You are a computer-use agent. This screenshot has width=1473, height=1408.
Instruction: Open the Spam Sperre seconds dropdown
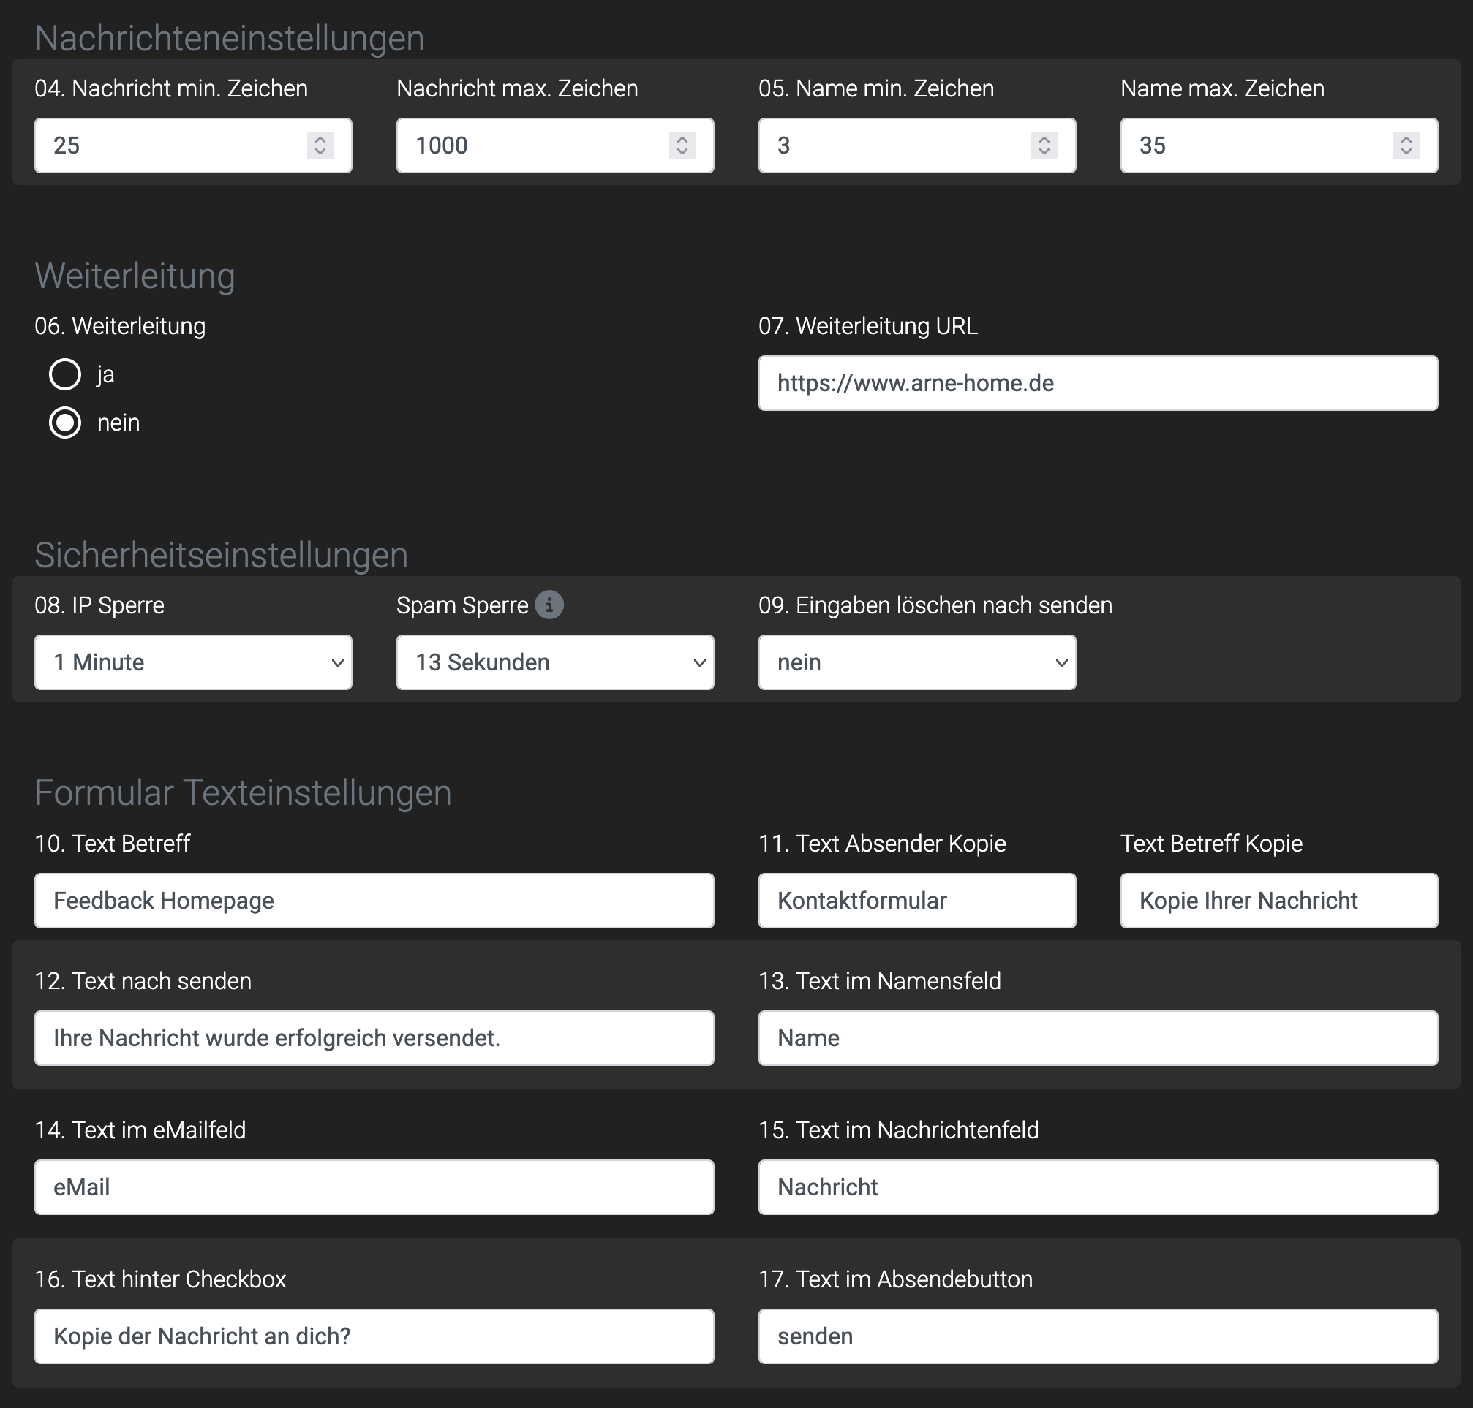(555, 662)
